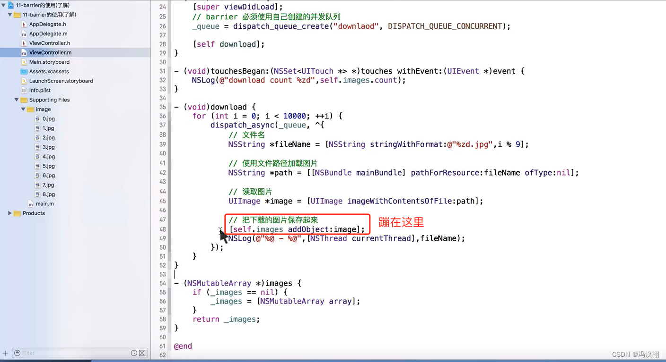The width and height of the screenshot is (666, 362).
Task: Click gutter at line 37 to add breakpoint
Action: click(162, 125)
